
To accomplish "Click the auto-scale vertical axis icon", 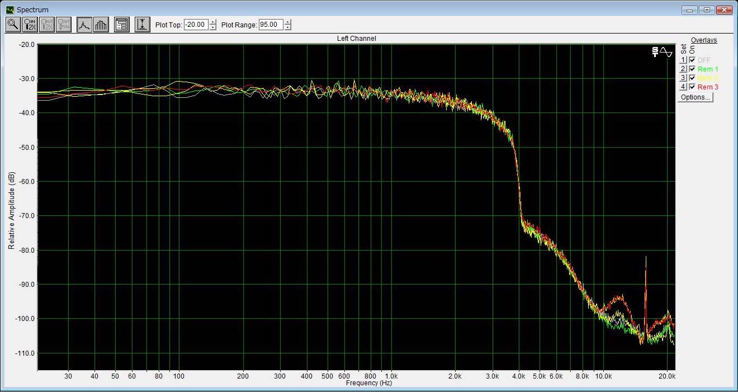I will pos(143,25).
